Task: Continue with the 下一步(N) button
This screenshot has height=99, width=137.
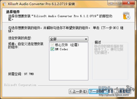Action: pyautogui.click(x=98, y=91)
